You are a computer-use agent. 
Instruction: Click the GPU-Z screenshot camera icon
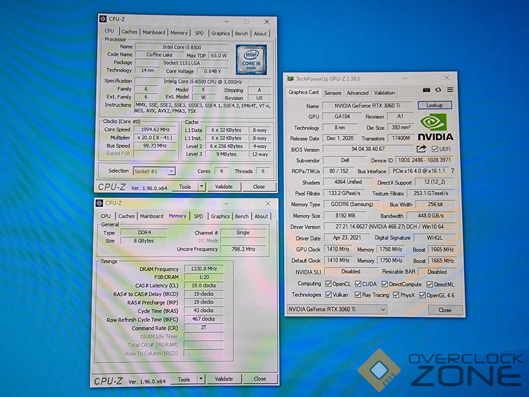426,90
